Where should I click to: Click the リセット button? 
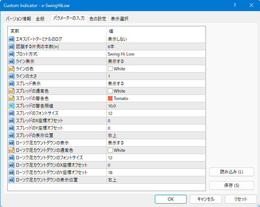pos(241,199)
